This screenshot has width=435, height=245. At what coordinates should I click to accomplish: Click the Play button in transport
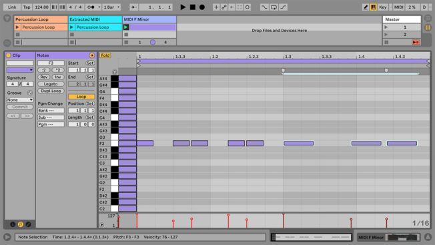(x=183, y=7)
